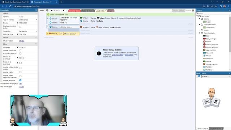Click the info icon in events remaining notice
This screenshot has width=231, height=130.
coord(99,53)
